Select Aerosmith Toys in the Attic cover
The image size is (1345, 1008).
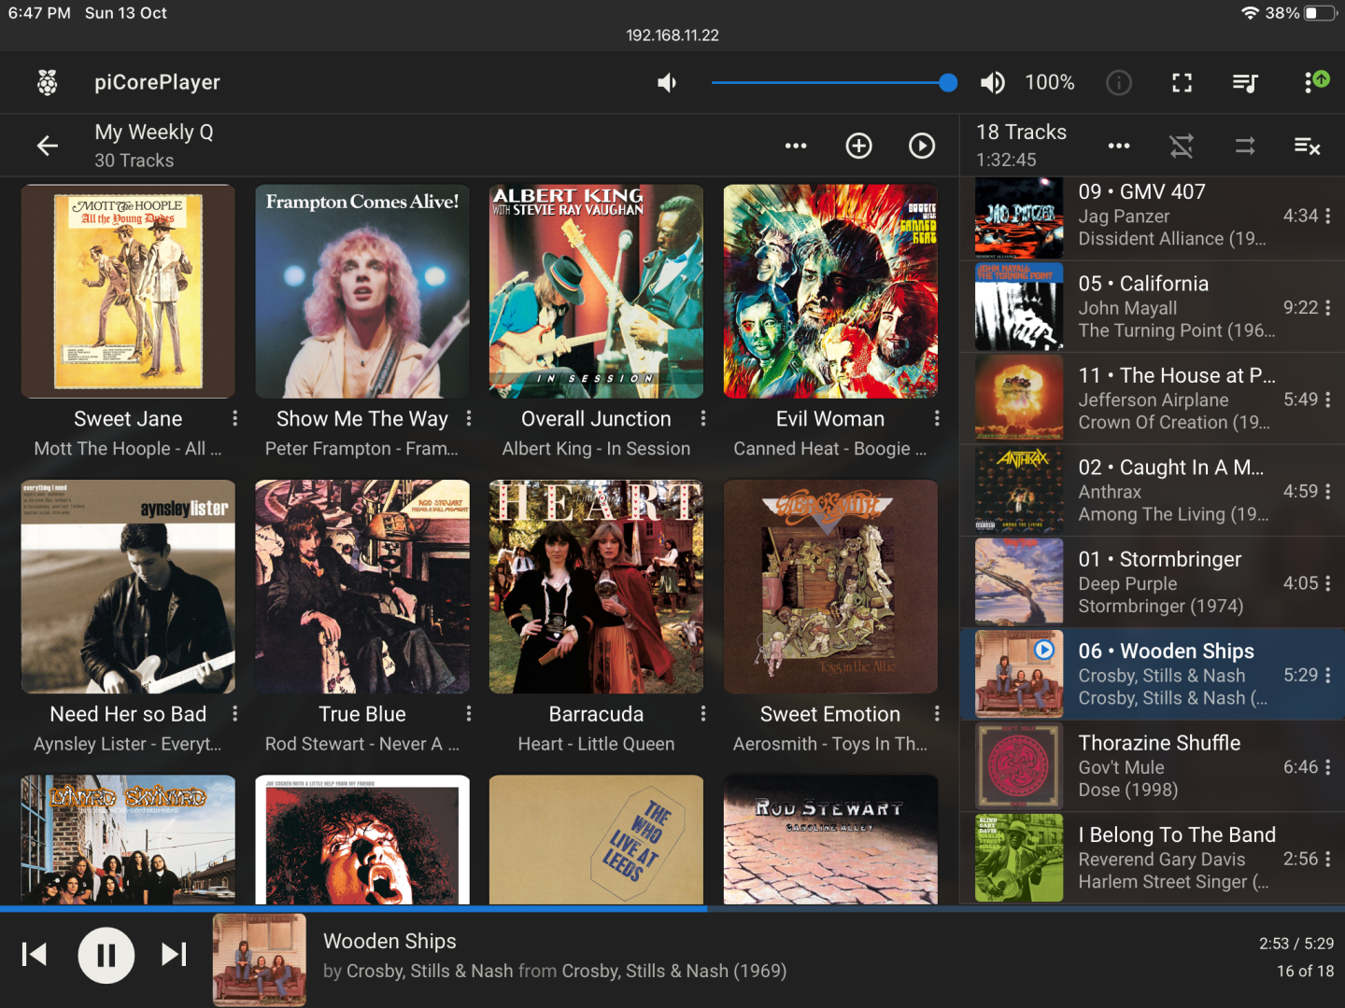coord(830,587)
